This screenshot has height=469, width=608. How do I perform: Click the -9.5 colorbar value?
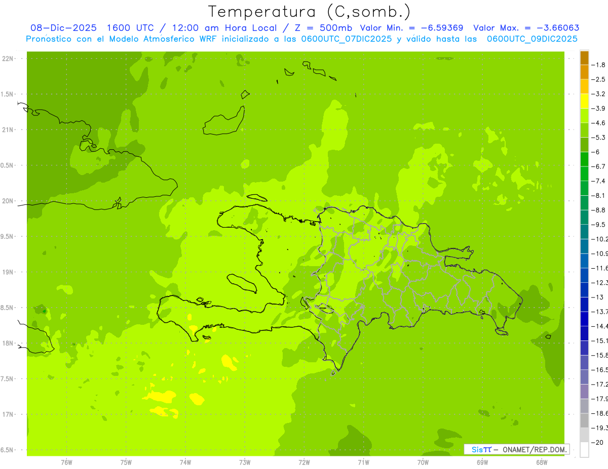(598, 225)
